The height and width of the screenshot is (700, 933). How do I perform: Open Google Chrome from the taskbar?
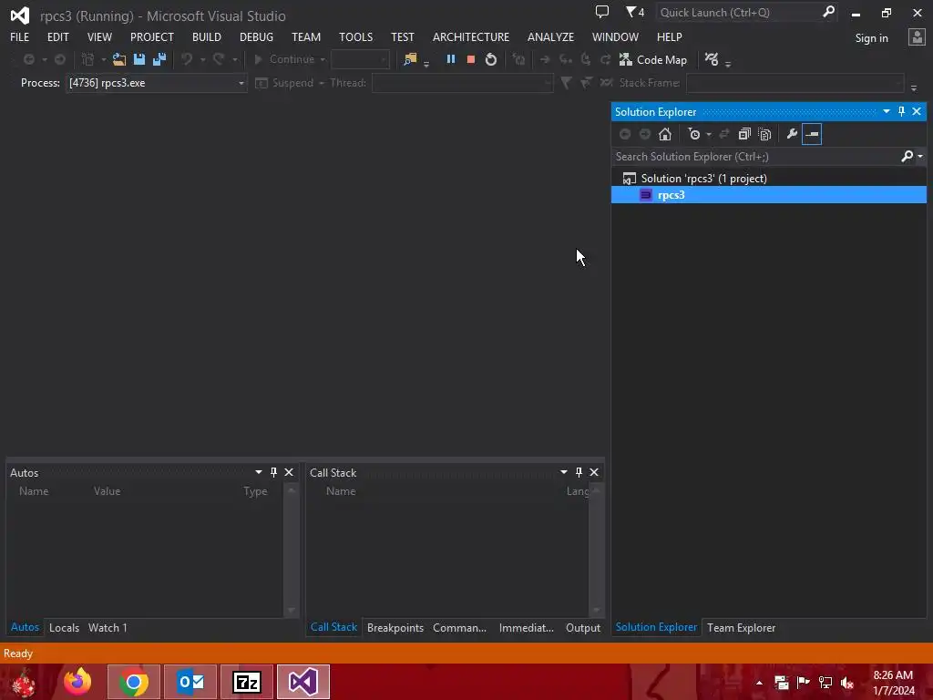click(134, 682)
